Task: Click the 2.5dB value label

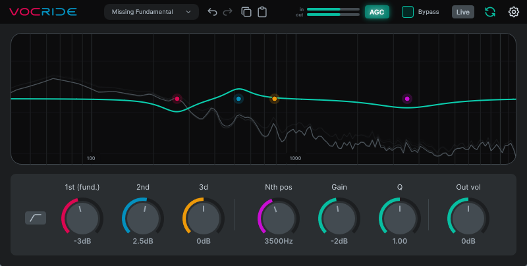Action: click(x=143, y=241)
